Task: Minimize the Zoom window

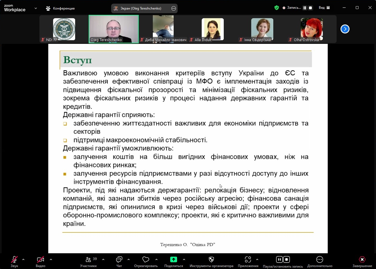Action: pos(344,8)
